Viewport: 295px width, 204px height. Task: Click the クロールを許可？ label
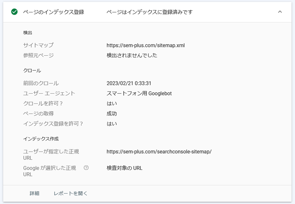click(x=43, y=103)
